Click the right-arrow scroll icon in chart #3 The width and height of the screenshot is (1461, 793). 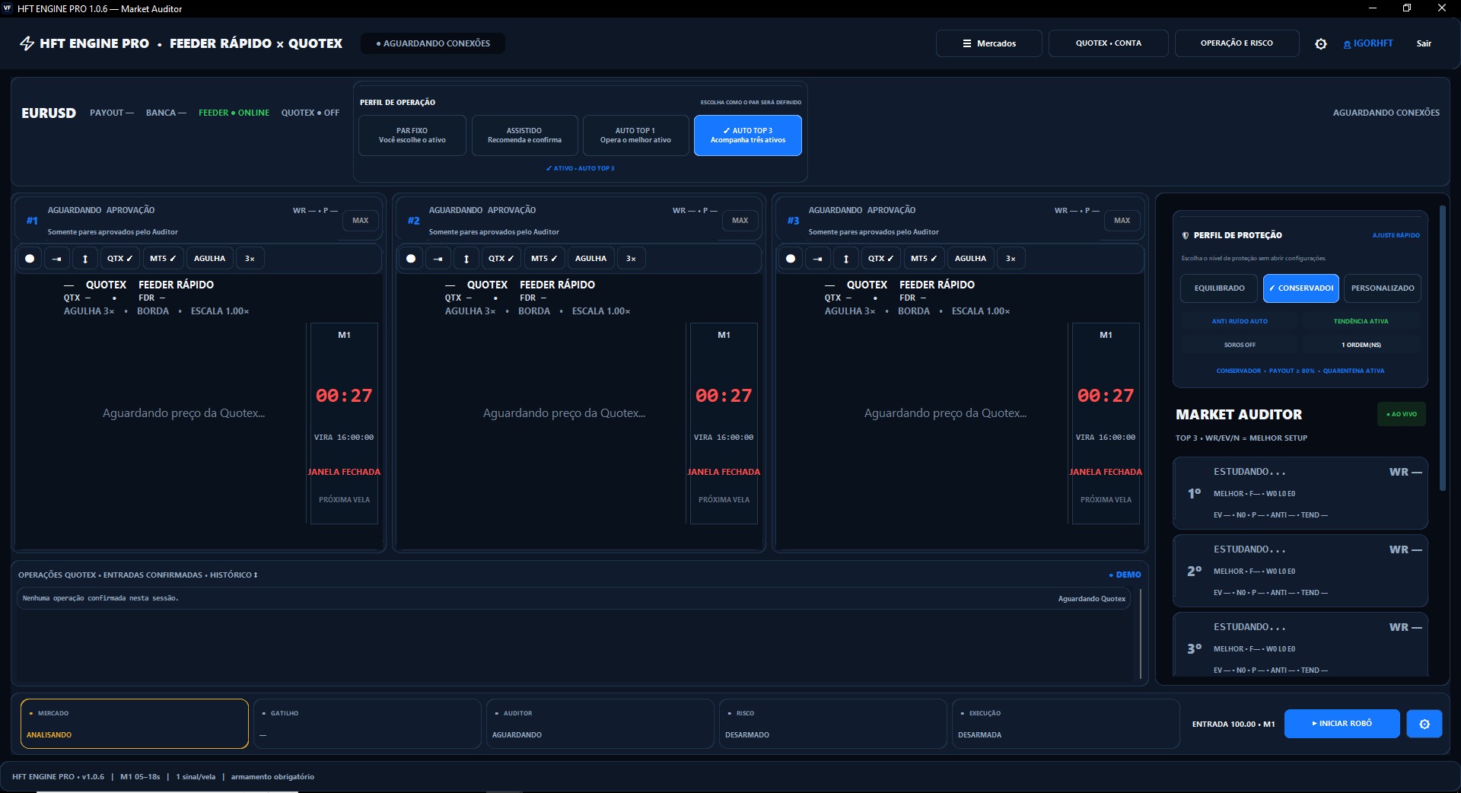(x=818, y=259)
